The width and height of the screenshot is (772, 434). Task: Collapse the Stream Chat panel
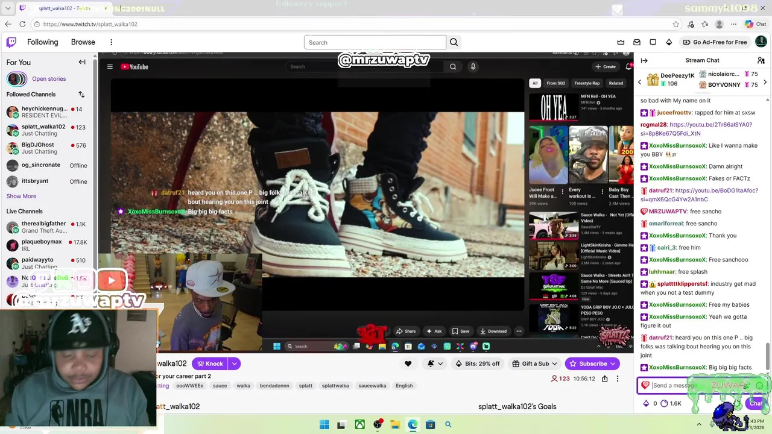[644, 60]
